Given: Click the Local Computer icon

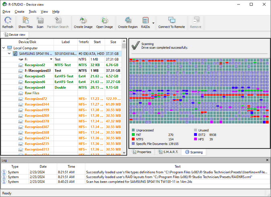Looking at the screenshot, I should pyautogui.click(x=10, y=48).
